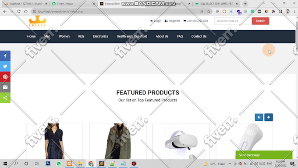Click the browser home icon

pos(26,11)
